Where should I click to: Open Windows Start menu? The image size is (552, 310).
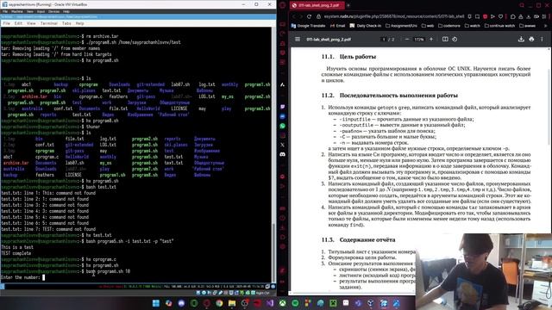pos(156,303)
